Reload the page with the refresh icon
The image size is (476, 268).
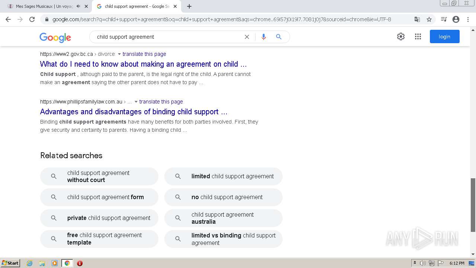(32, 19)
